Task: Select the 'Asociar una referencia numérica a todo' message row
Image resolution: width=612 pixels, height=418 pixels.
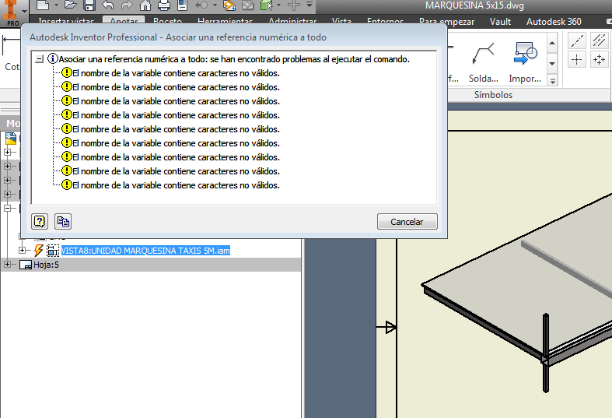Action: (x=234, y=59)
